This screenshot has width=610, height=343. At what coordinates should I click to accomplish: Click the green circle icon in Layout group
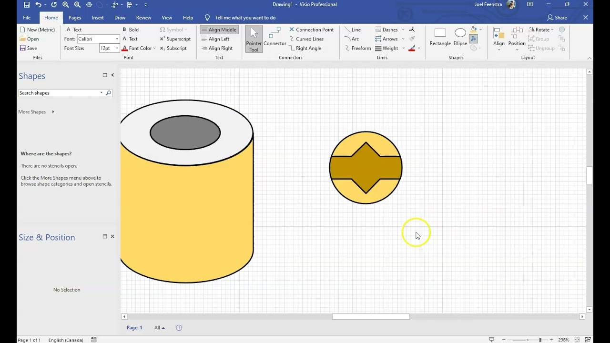coord(562,30)
